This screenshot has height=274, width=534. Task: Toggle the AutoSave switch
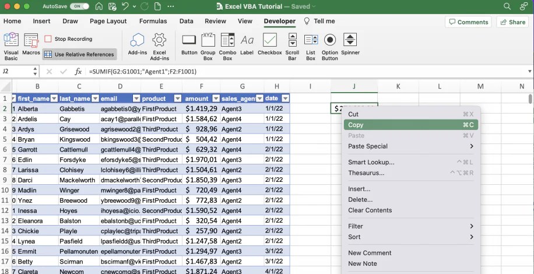(x=79, y=6)
